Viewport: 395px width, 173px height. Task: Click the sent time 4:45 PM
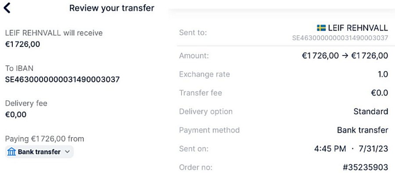330,149
